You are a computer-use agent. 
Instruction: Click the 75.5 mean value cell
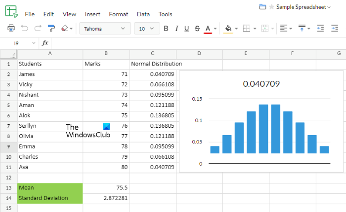coord(106,188)
